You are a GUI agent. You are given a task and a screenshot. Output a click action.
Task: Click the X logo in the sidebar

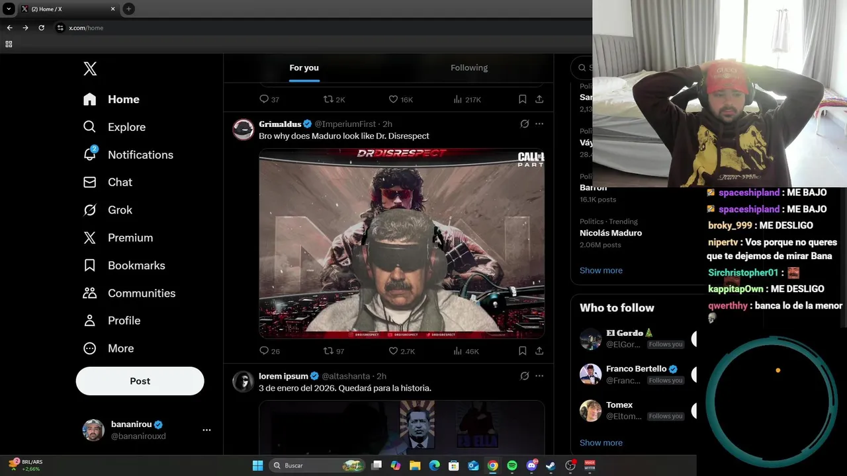coord(90,68)
